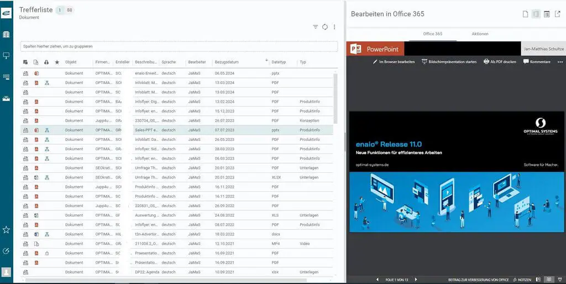Click the horizontal scrollbar under the hit list

166,280
